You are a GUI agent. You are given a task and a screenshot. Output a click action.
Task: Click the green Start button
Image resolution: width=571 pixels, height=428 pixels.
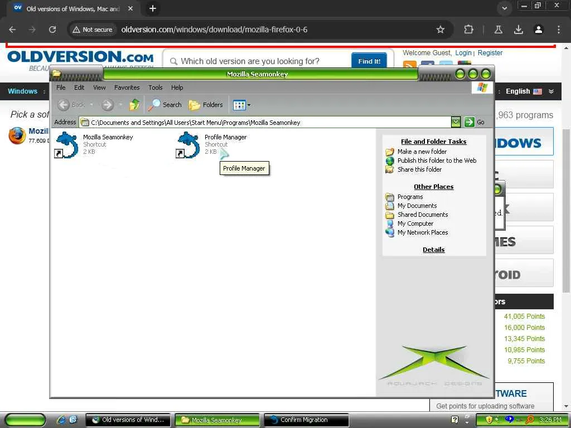click(x=26, y=420)
